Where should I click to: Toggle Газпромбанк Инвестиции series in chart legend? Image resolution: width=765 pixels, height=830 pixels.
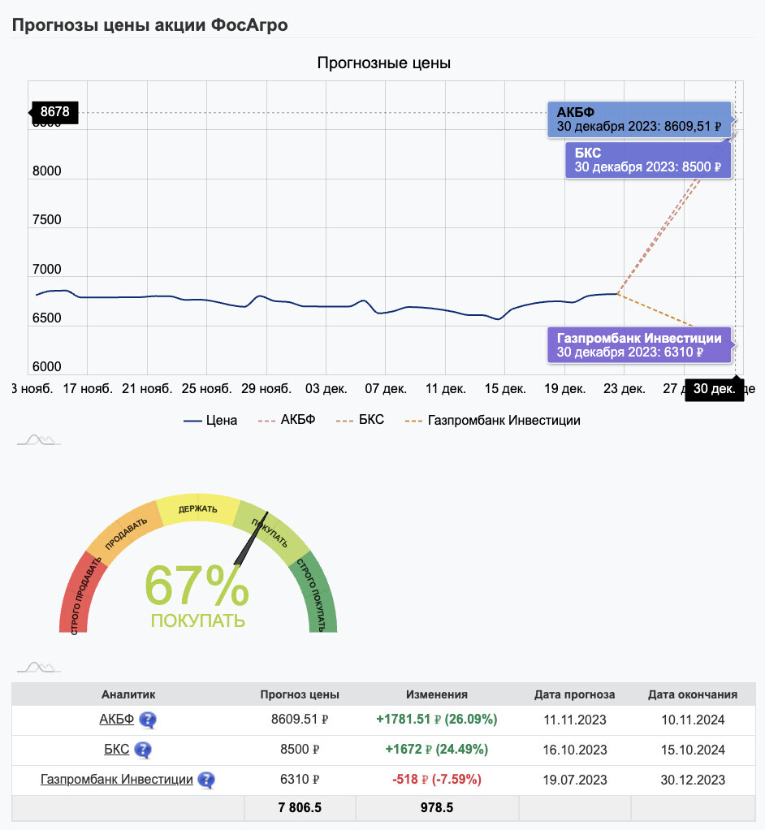click(493, 421)
